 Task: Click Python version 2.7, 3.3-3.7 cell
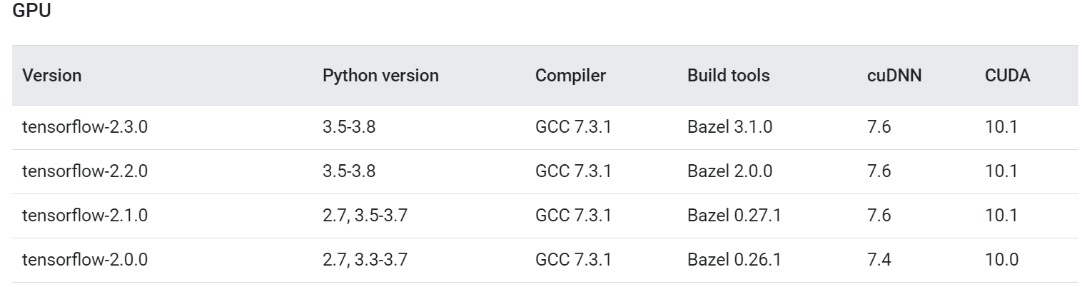(365, 260)
